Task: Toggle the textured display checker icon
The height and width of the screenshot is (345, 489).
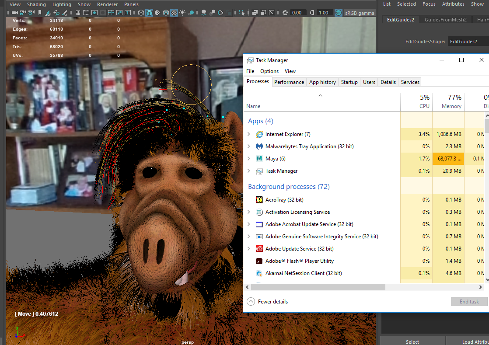Action: tap(174, 13)
